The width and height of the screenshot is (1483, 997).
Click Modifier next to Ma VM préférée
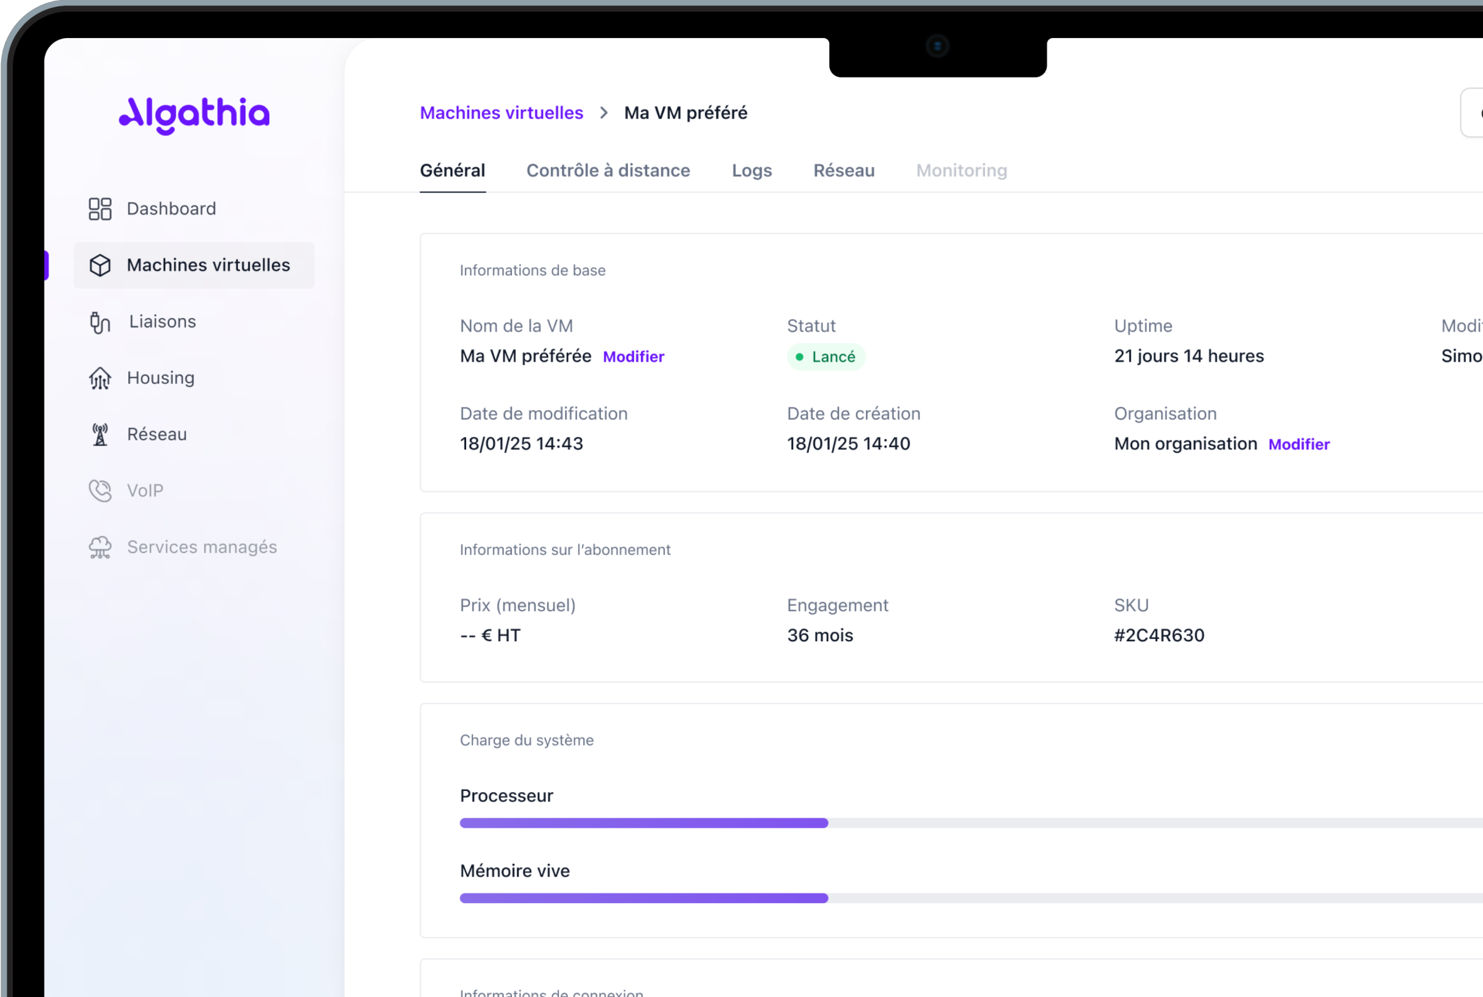634,357
